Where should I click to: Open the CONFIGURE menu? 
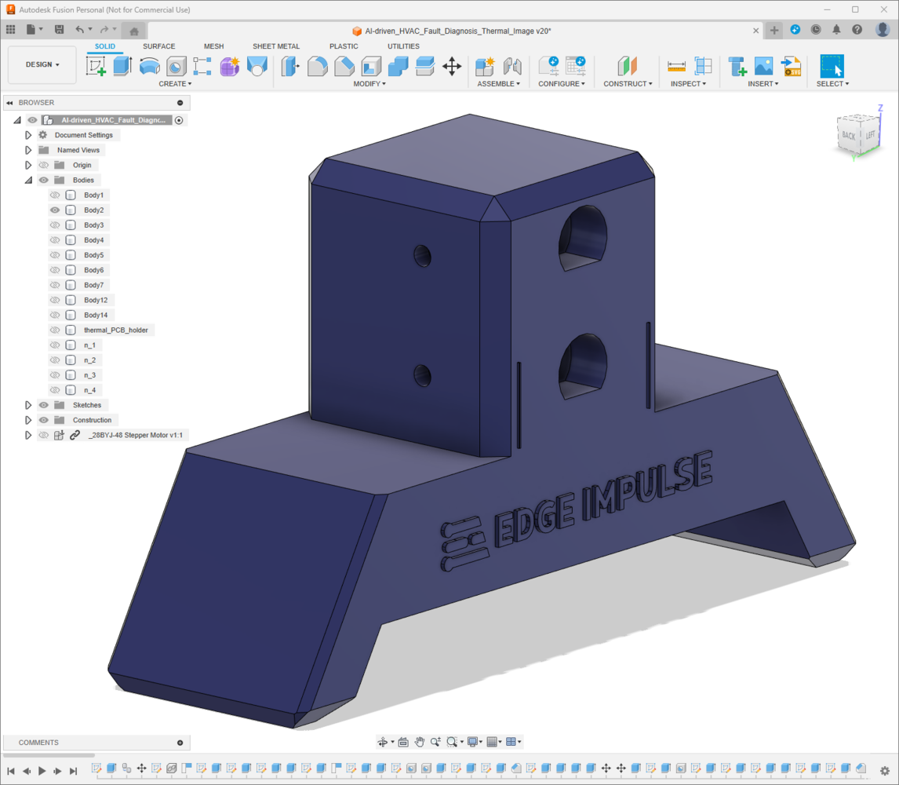(x=562, y=84)
